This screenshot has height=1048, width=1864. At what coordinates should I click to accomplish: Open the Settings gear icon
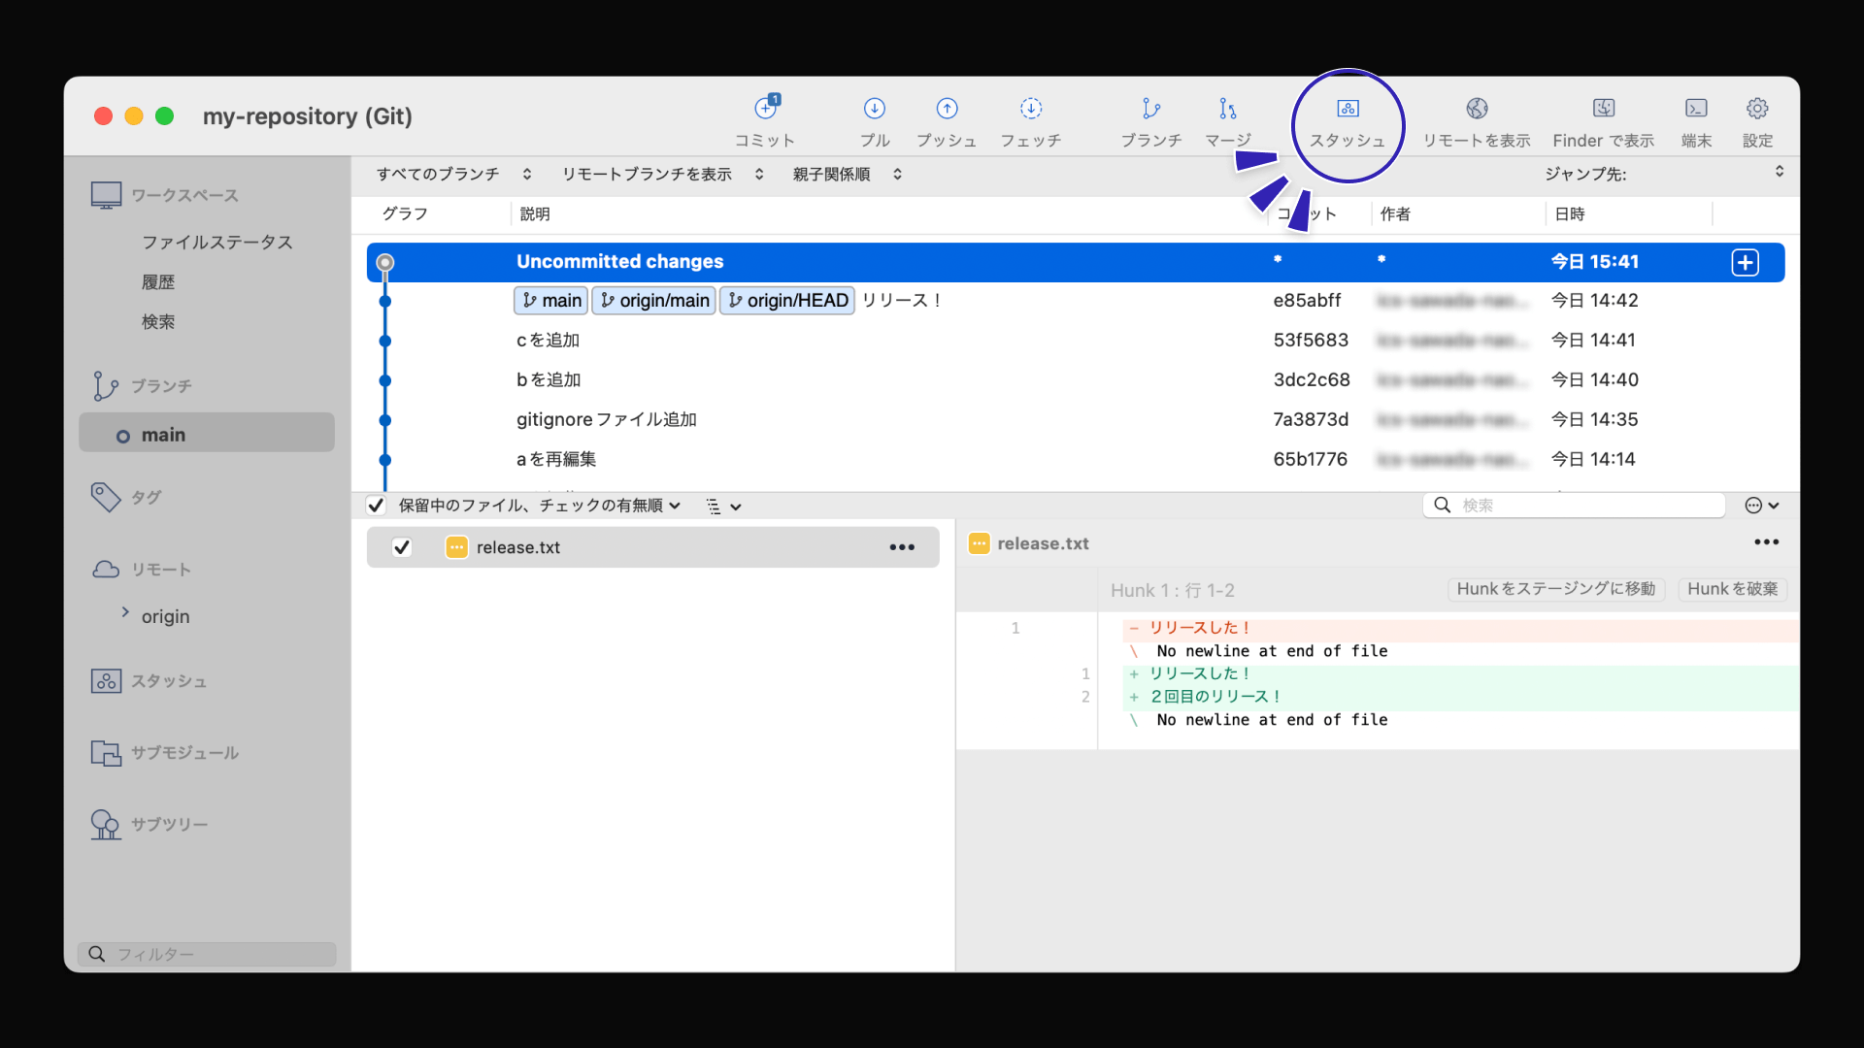click(1757, 108)
